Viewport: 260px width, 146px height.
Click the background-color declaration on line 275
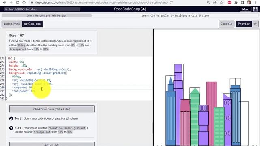click(x=40, y=69)
